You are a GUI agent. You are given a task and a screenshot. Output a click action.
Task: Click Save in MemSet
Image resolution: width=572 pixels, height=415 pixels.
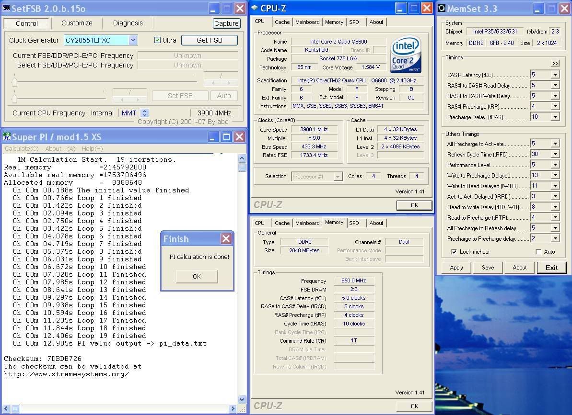[x=488, y=268]
